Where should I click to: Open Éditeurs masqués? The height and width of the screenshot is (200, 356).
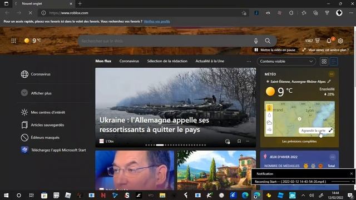click(x=40, y=137)
